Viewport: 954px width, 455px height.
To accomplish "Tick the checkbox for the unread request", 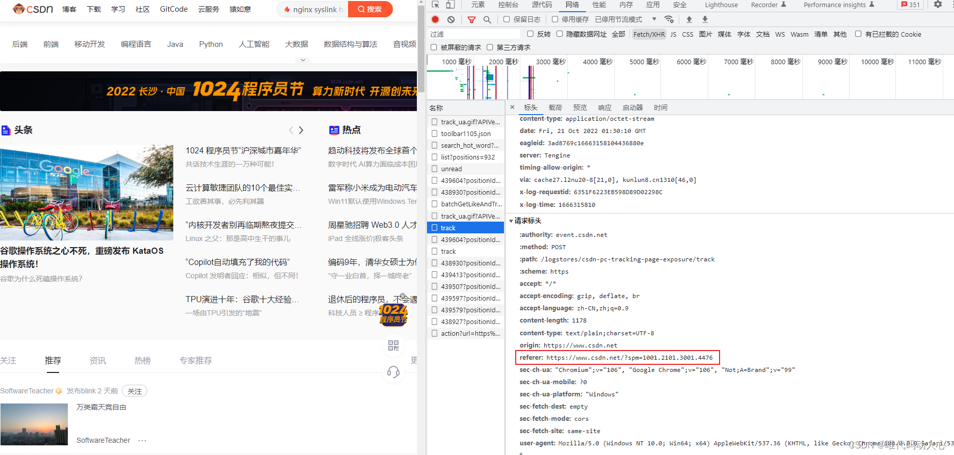I will (434, 169).
